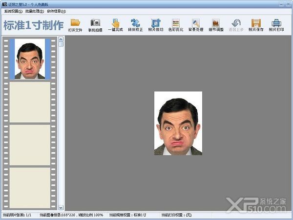
Task: Click the 当前图像信息:165*220 status text
Action: point(71,215)
